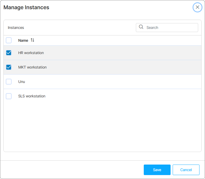Click the Name column header
The width and height of the screenshot is (205, 179).
23,40
